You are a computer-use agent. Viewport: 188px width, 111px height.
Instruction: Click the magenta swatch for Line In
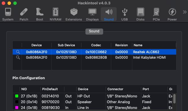(17, 108)
